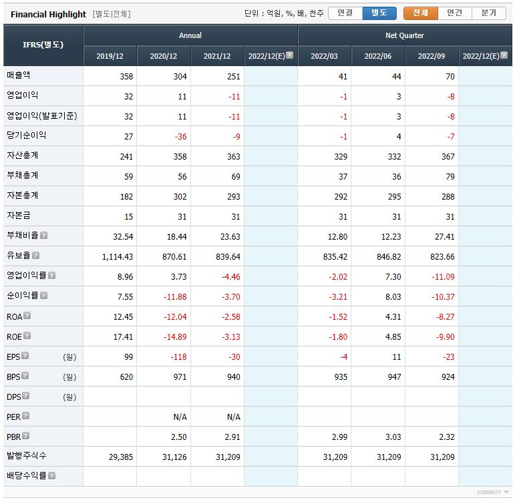Click the Net Quarter group header
Viewport: 517px width, 502px height.
pyautogui.click(x=405, y=35)
